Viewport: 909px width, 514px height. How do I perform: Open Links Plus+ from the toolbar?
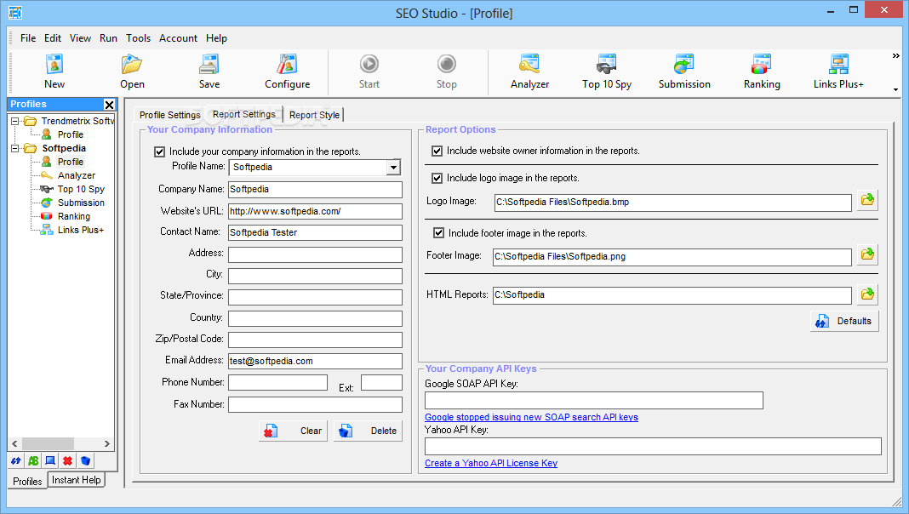[838, 71]
